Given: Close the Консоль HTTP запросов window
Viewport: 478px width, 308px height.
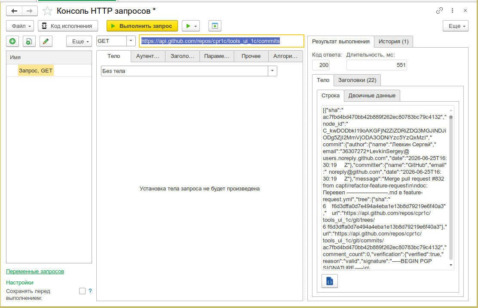Looking at the screenshot, I should (465, 11).
